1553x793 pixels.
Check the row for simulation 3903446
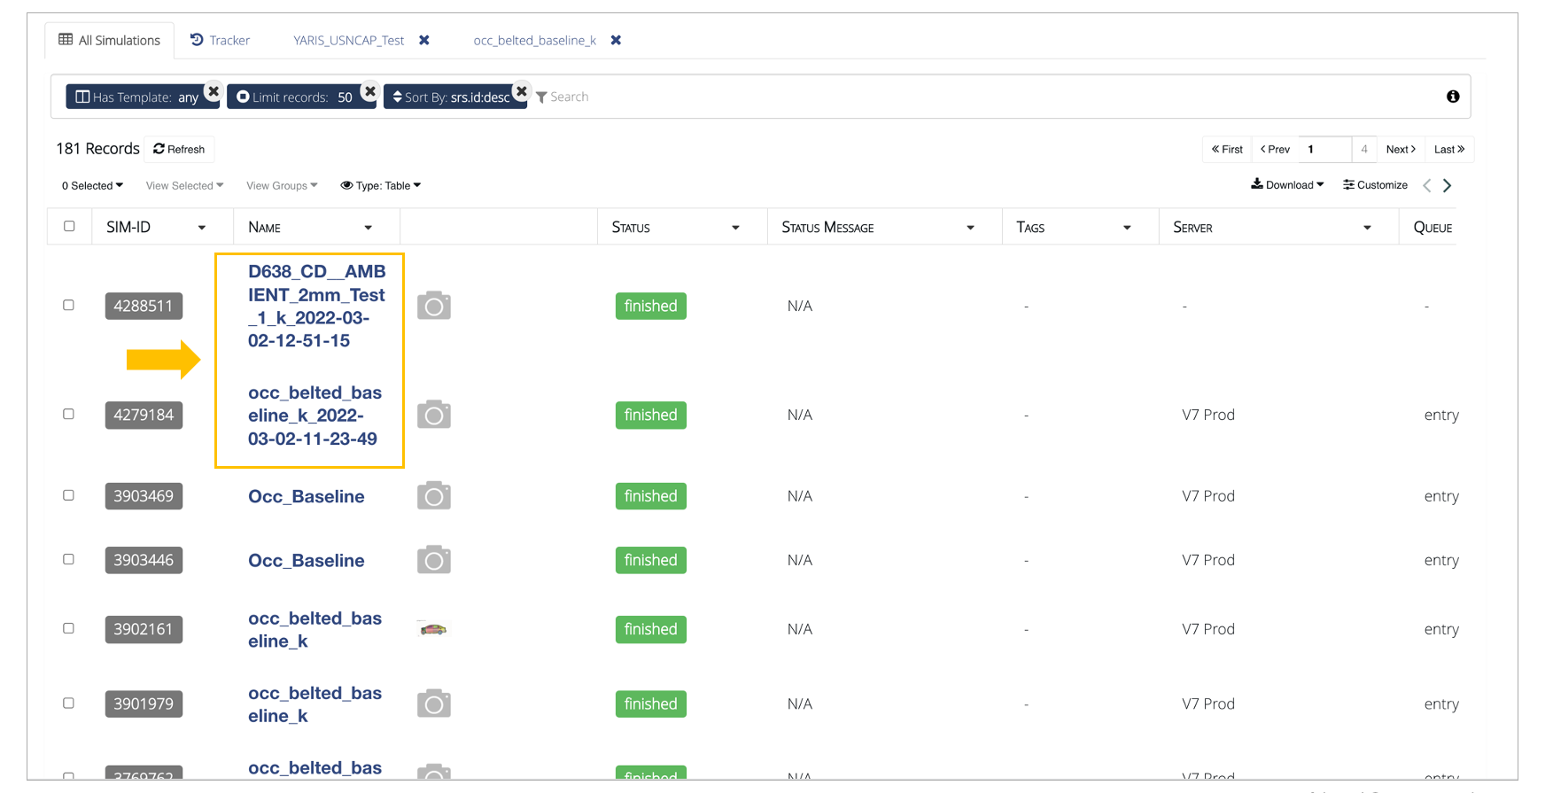68,559
